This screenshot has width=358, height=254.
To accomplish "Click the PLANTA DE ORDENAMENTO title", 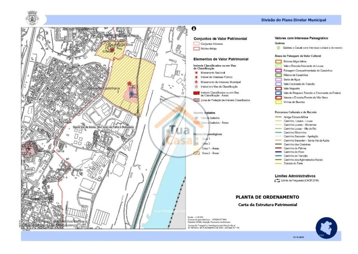I will pyautogui.click(x=267, y=197).
